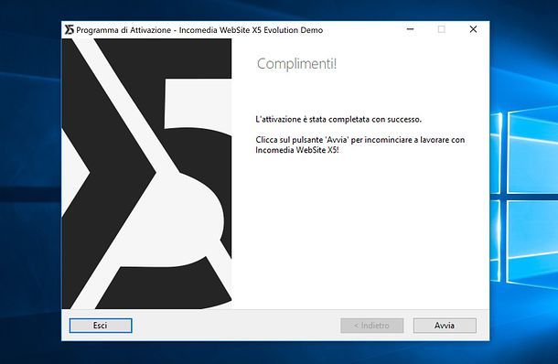Image resolution: width=558 pixels, height=364 pixels.
Task: Click the 'Complimenti!' heading
Action: (296, 64)
